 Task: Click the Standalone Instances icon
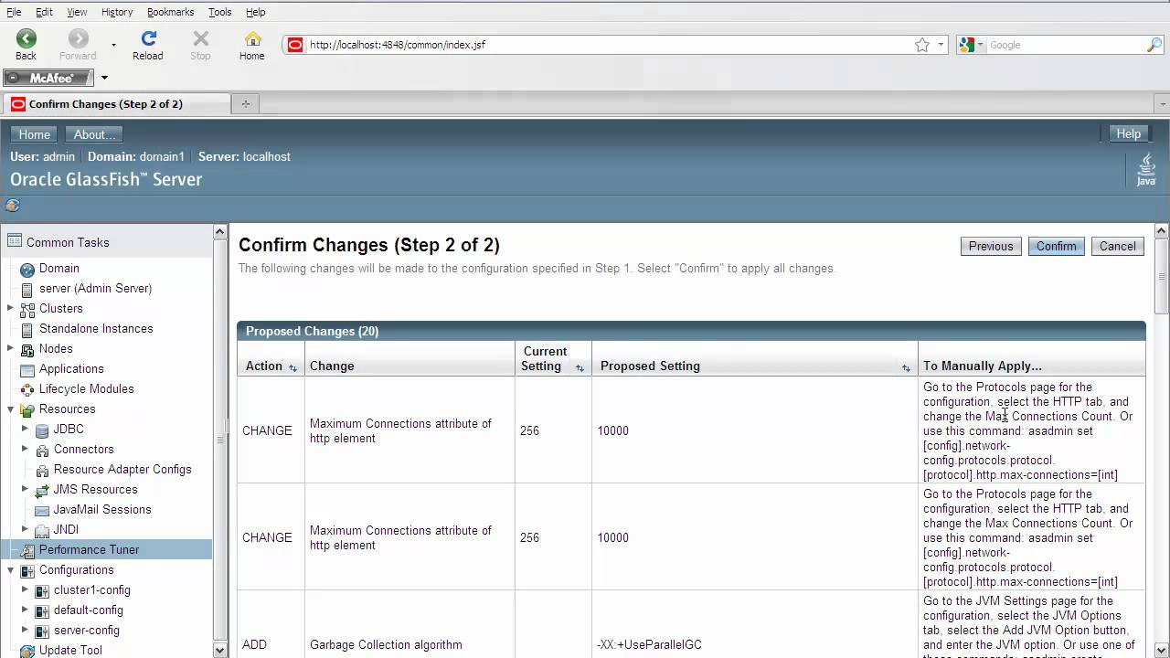point(27,329)
